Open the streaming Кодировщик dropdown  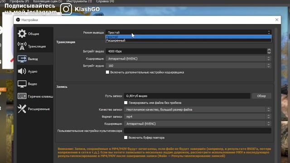[x=188, y=58]
